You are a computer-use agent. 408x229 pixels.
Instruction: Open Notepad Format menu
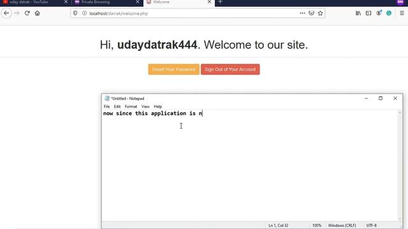(x=131, y=106)
